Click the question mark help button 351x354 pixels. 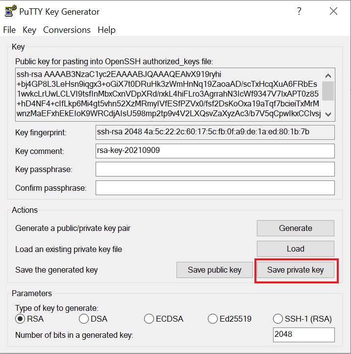pyautogui.click(x=299, y=11)
